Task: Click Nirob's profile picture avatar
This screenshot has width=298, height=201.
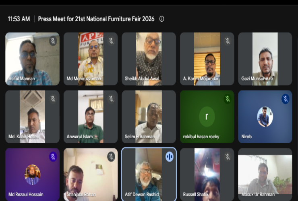Action: click(265, 117)
